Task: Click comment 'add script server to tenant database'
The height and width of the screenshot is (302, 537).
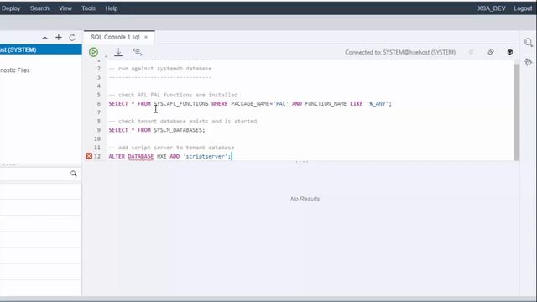Action: [171, 148]
